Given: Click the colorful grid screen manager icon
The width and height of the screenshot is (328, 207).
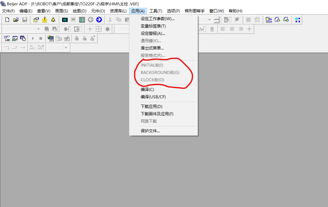Looking at the screenshot, I should [82, 20].
